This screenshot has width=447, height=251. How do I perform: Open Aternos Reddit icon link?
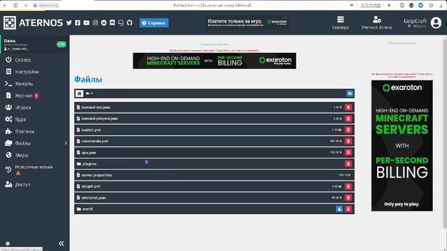pyautogui.click(x=104, y=23)
